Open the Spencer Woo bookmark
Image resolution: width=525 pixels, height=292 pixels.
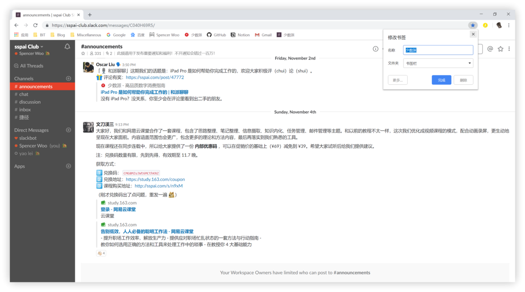(165, 35)
